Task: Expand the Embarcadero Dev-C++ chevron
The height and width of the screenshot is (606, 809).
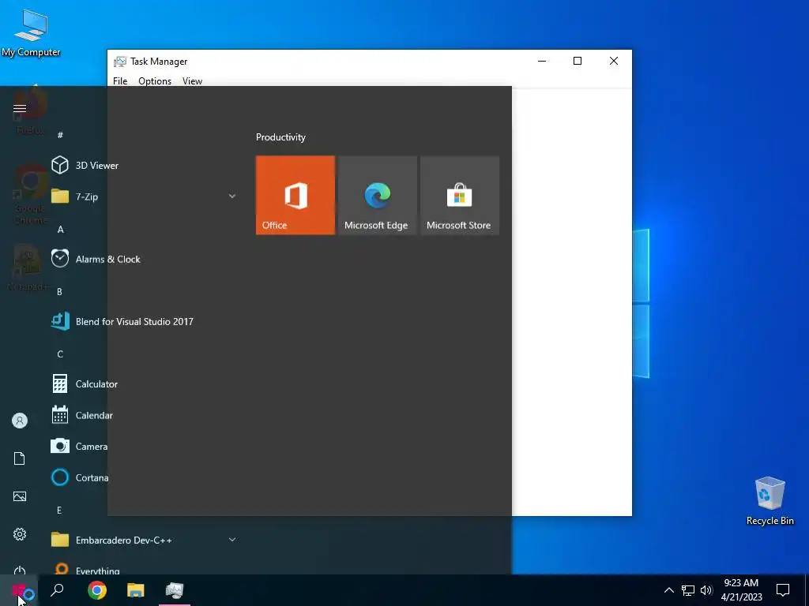Action: click(232, 540)
